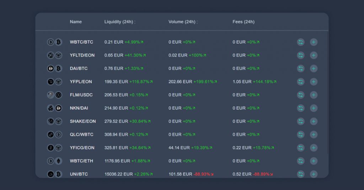This screenshot has height=190, width=364.
Task: Select liquidity value 15036.22 EUR
Action: (119, 174)
